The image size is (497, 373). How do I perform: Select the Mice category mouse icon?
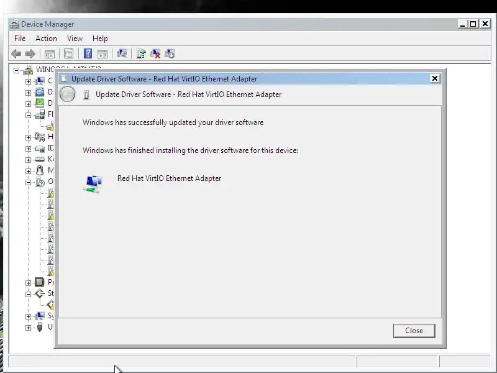(x=40, y=170)
